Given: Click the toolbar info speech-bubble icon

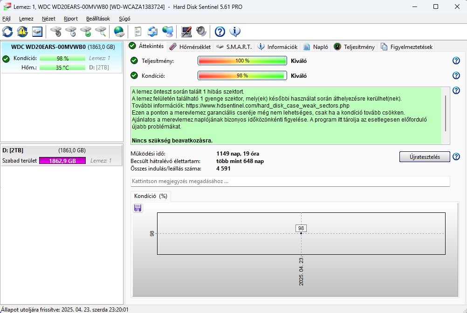Looking at the screenshot, I should click(x=235, y=32).
